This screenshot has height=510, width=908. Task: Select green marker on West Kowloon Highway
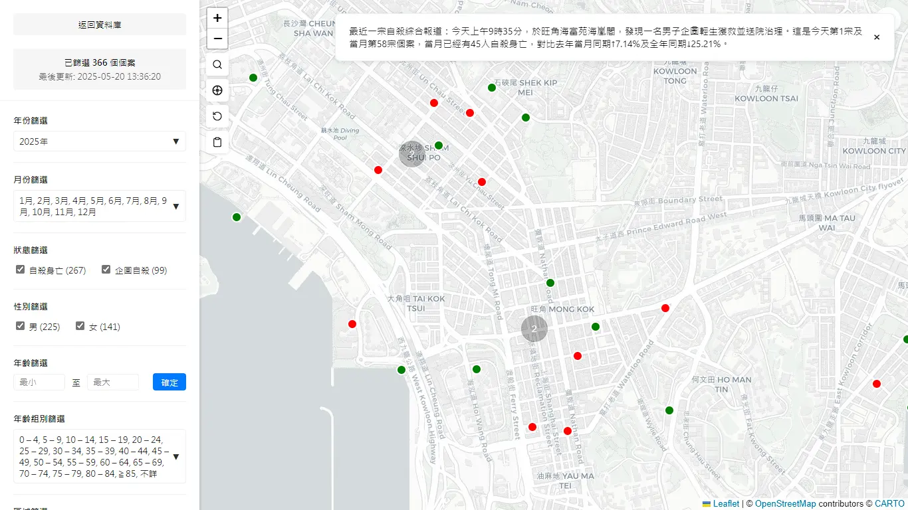[401, 370]
